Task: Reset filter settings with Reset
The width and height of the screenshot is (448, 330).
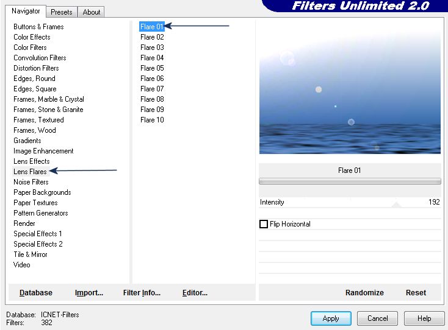Action: click(416, 293)
